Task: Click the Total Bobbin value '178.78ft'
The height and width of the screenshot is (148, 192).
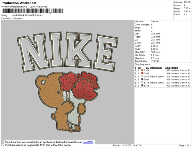Action: tap(155, 61)
